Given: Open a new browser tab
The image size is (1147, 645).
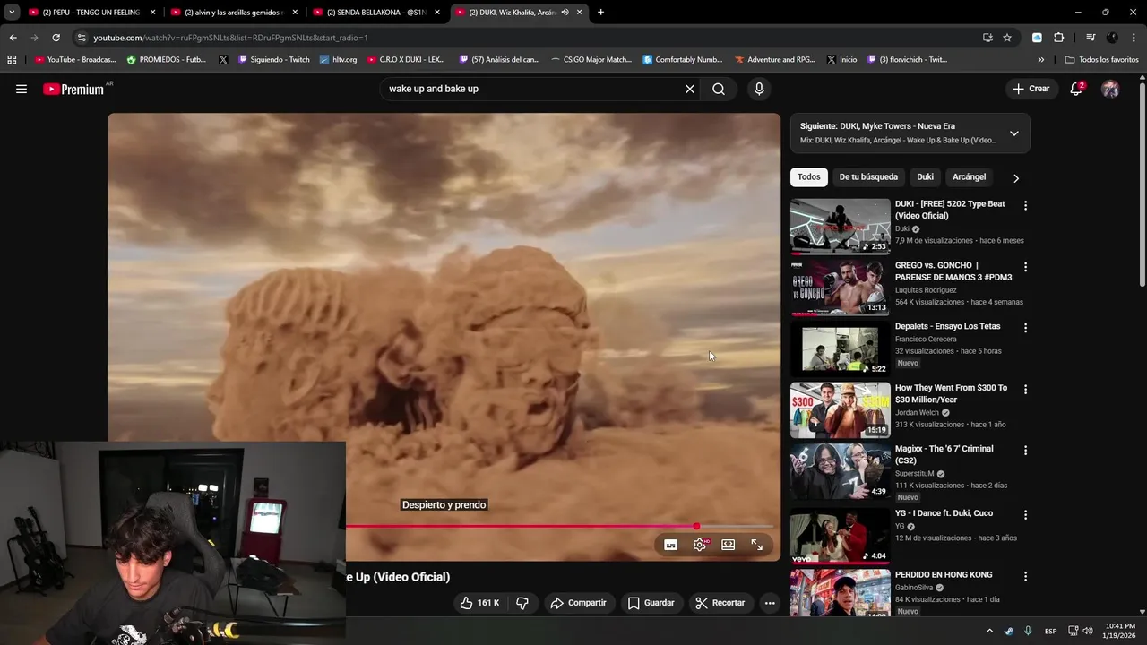Looking at the screenshot, I should [x=600, y=13].
